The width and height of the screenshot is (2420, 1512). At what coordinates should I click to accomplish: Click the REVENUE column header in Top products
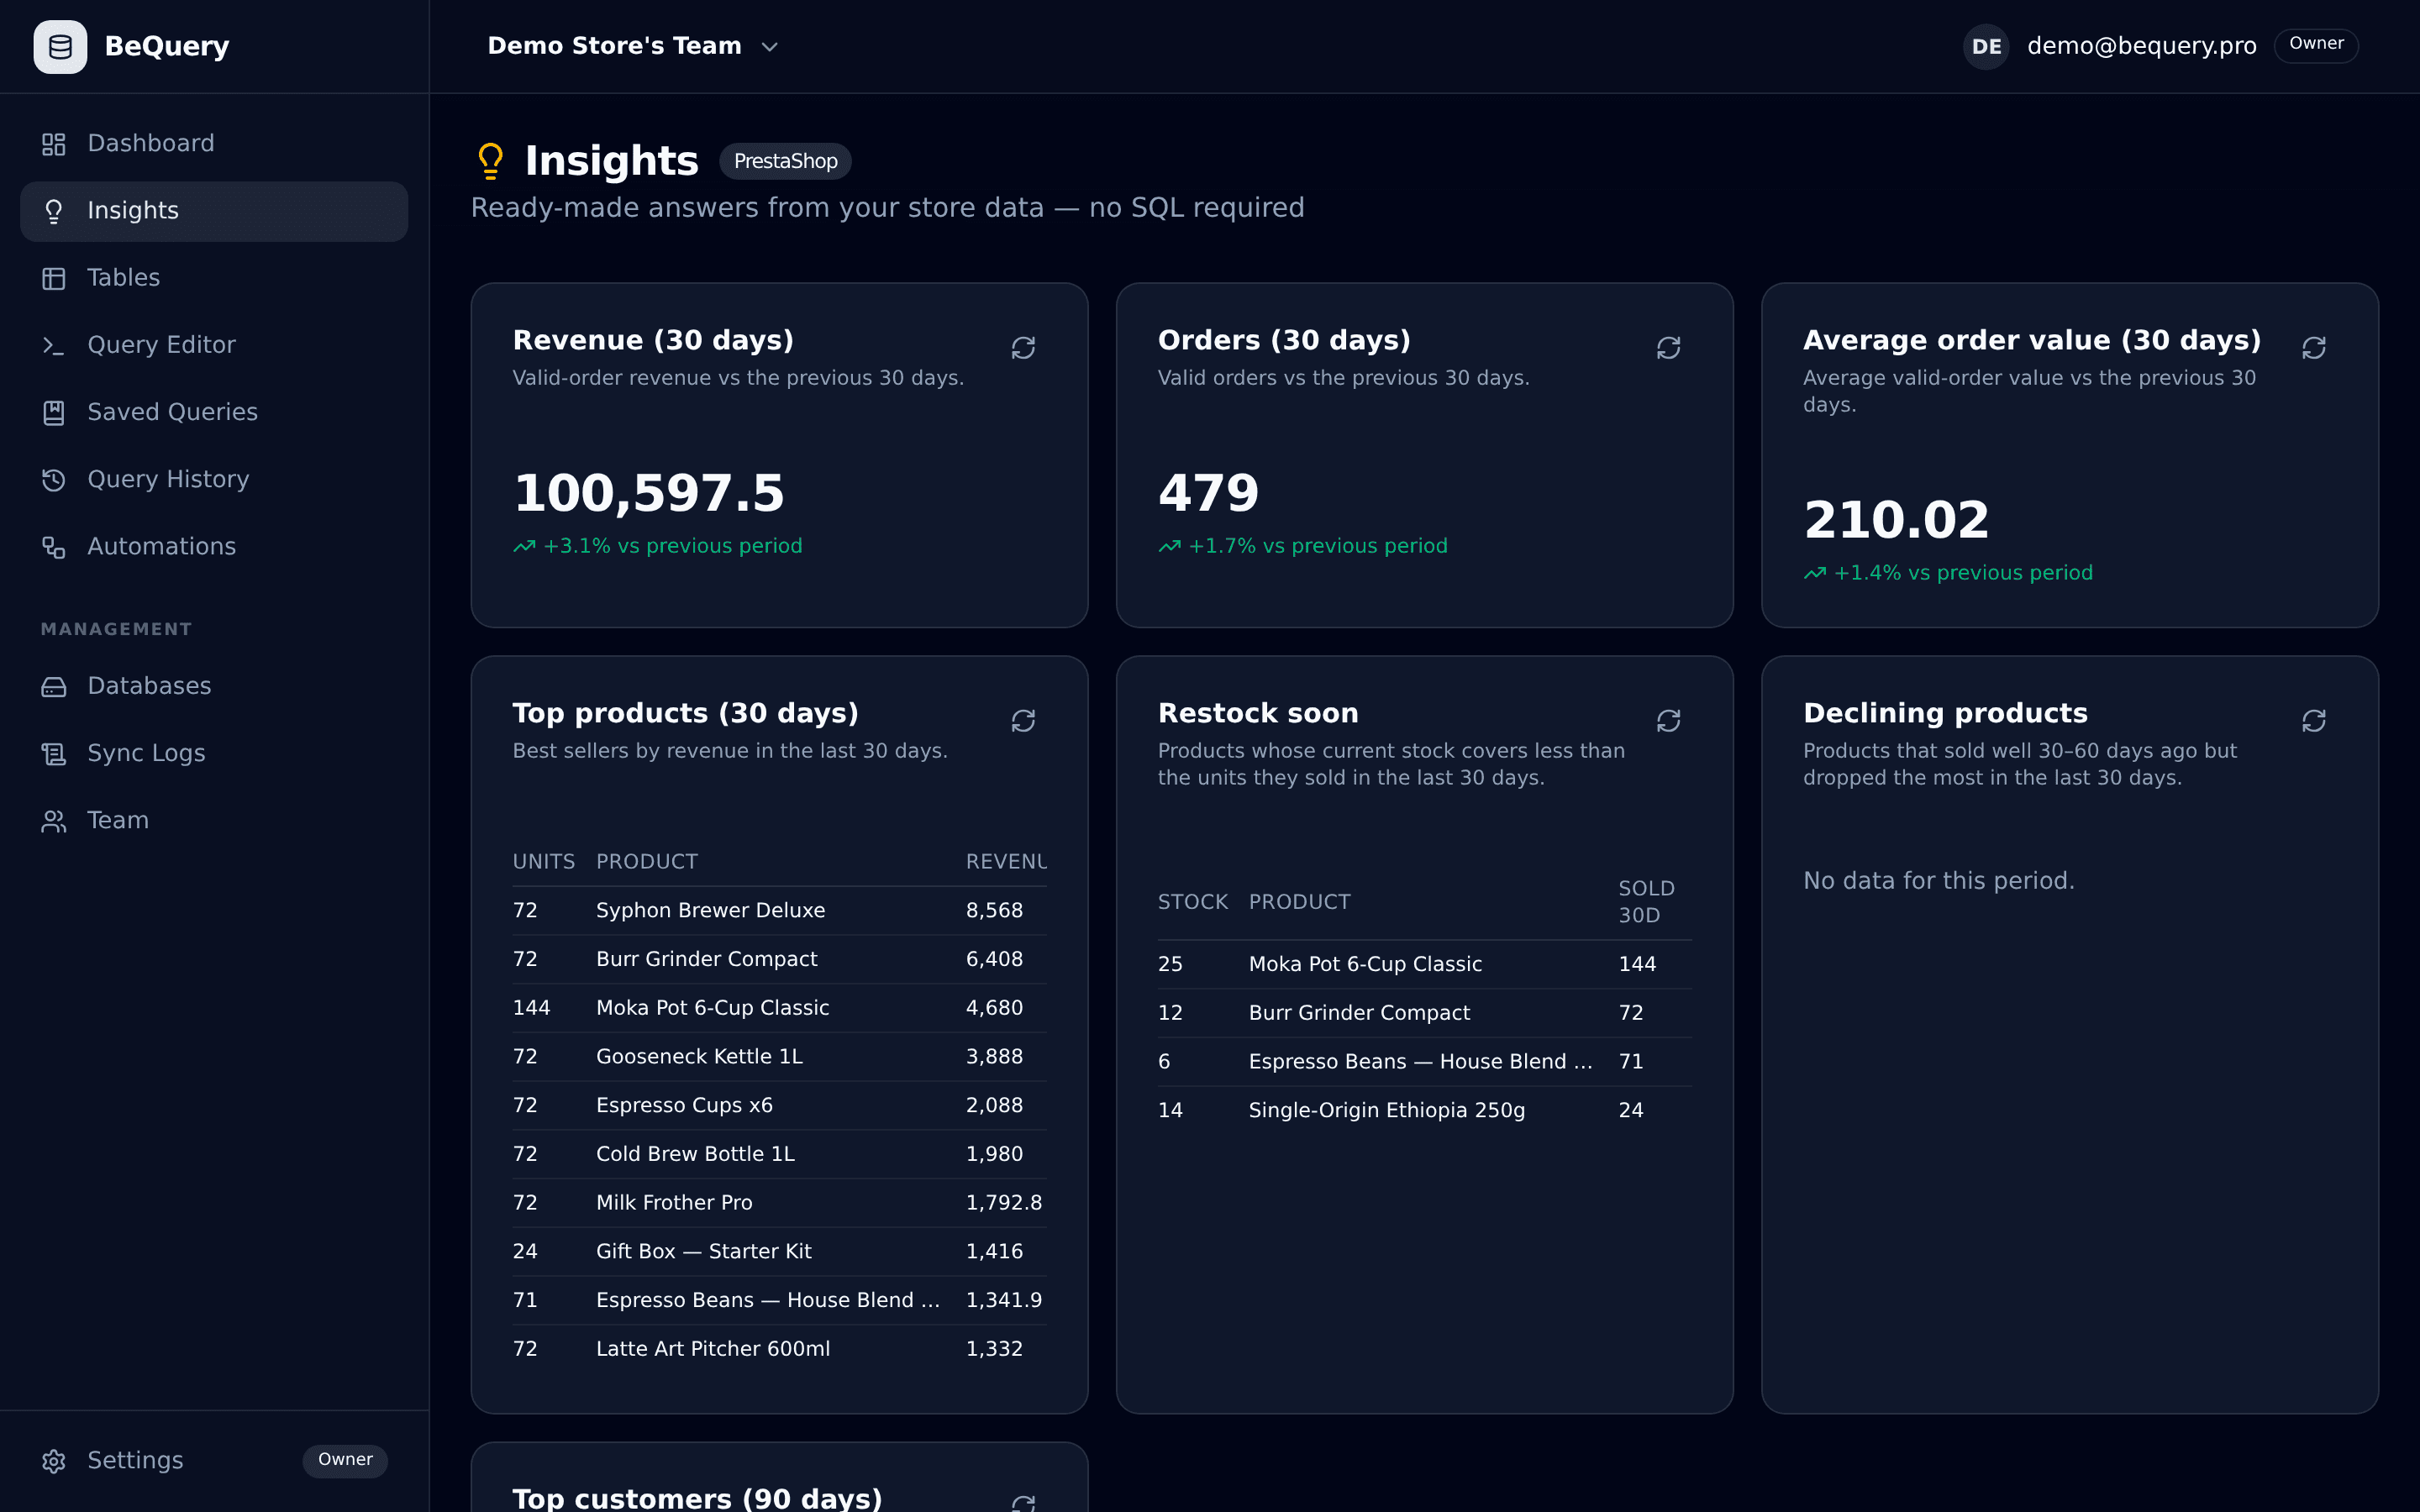tap(1006, 861)
